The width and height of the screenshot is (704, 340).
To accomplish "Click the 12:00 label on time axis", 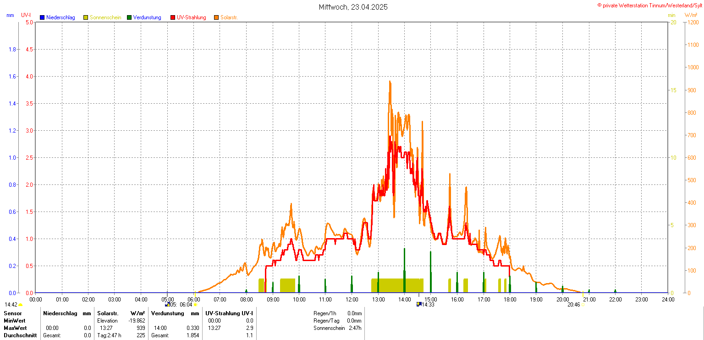I will (352, 299).
